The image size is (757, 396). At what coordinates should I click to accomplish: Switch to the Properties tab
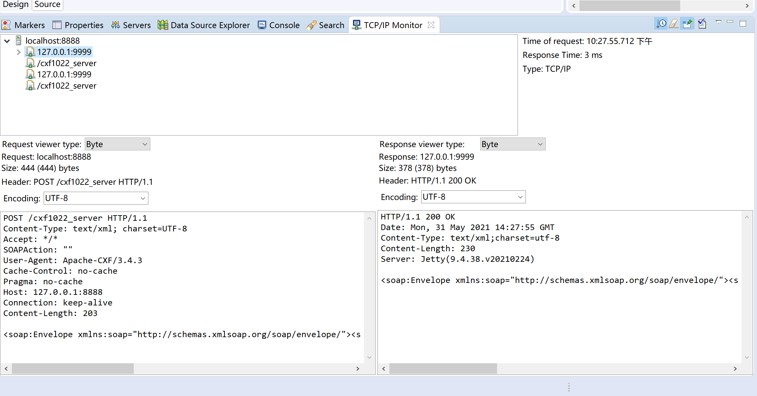click(78, 25)
